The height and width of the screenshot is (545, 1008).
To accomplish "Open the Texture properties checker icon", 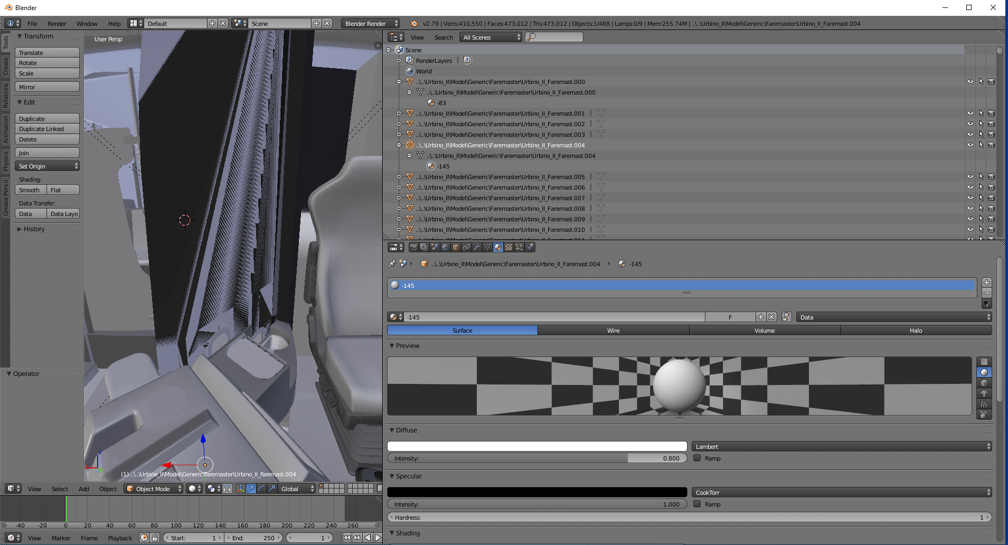I will click(x=508, y=247).
